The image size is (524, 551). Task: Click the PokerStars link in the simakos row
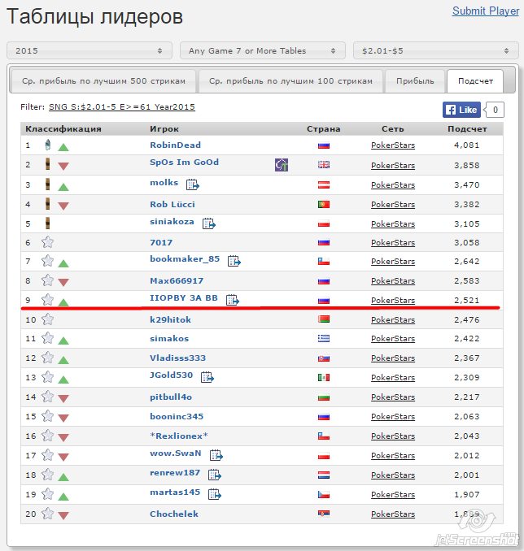click(393, 338)
